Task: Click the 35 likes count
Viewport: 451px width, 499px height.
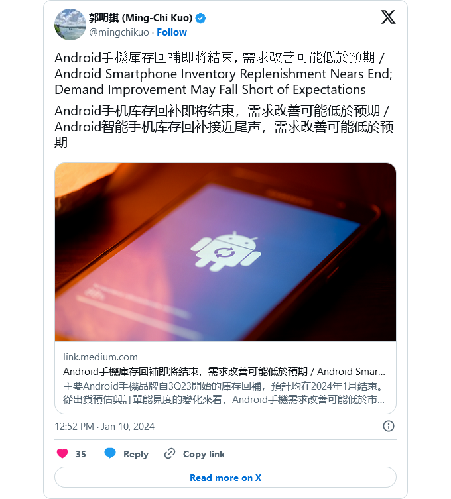Action: (80, 454)
